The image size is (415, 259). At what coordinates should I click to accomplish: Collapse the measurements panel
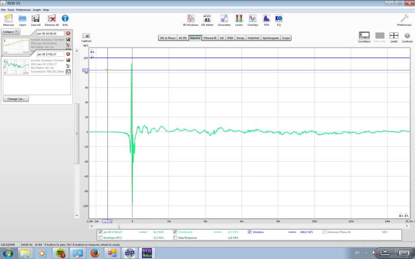(11, 32)
